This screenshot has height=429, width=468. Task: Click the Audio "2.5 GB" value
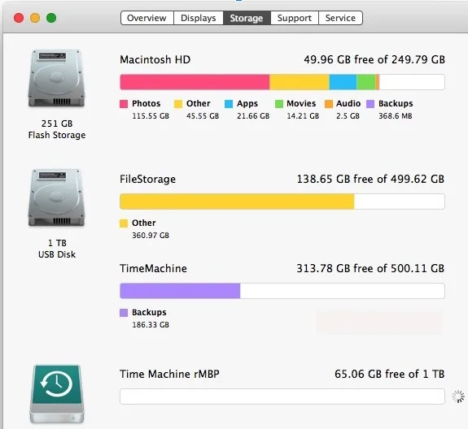348,116
